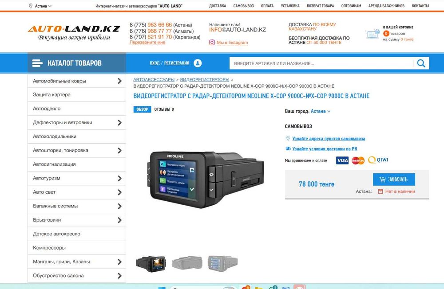Focus the article or name search field

[x=321, y=63]
